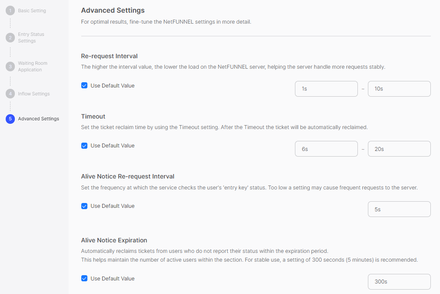Switch to Inflow Settings step
Viewport: 440px width, 294px height.
click(34, 94)
